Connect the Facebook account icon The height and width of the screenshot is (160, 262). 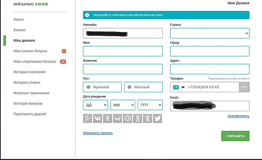point(108,119)
